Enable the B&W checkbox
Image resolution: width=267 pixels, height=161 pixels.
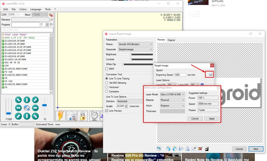coord(107,69)
